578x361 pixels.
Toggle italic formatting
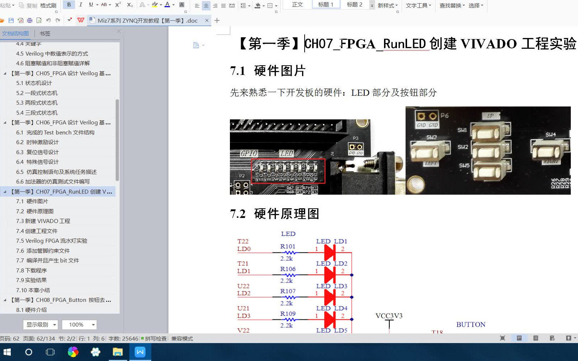click(81, 5)
